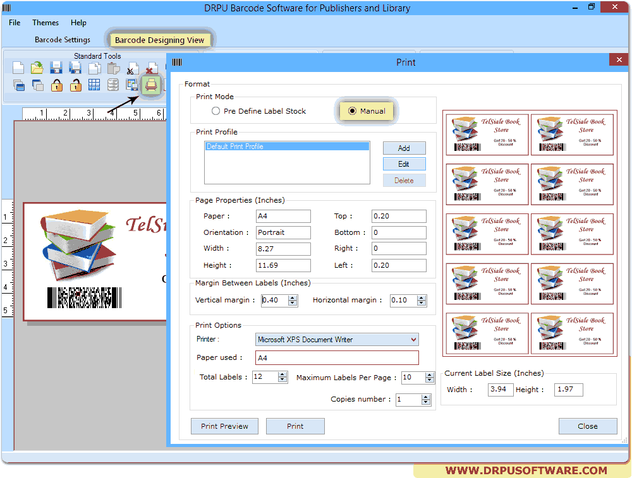Paste from clipboard in Standard Tools
Viewport: 632px width, 478px height.
(113, 68)
